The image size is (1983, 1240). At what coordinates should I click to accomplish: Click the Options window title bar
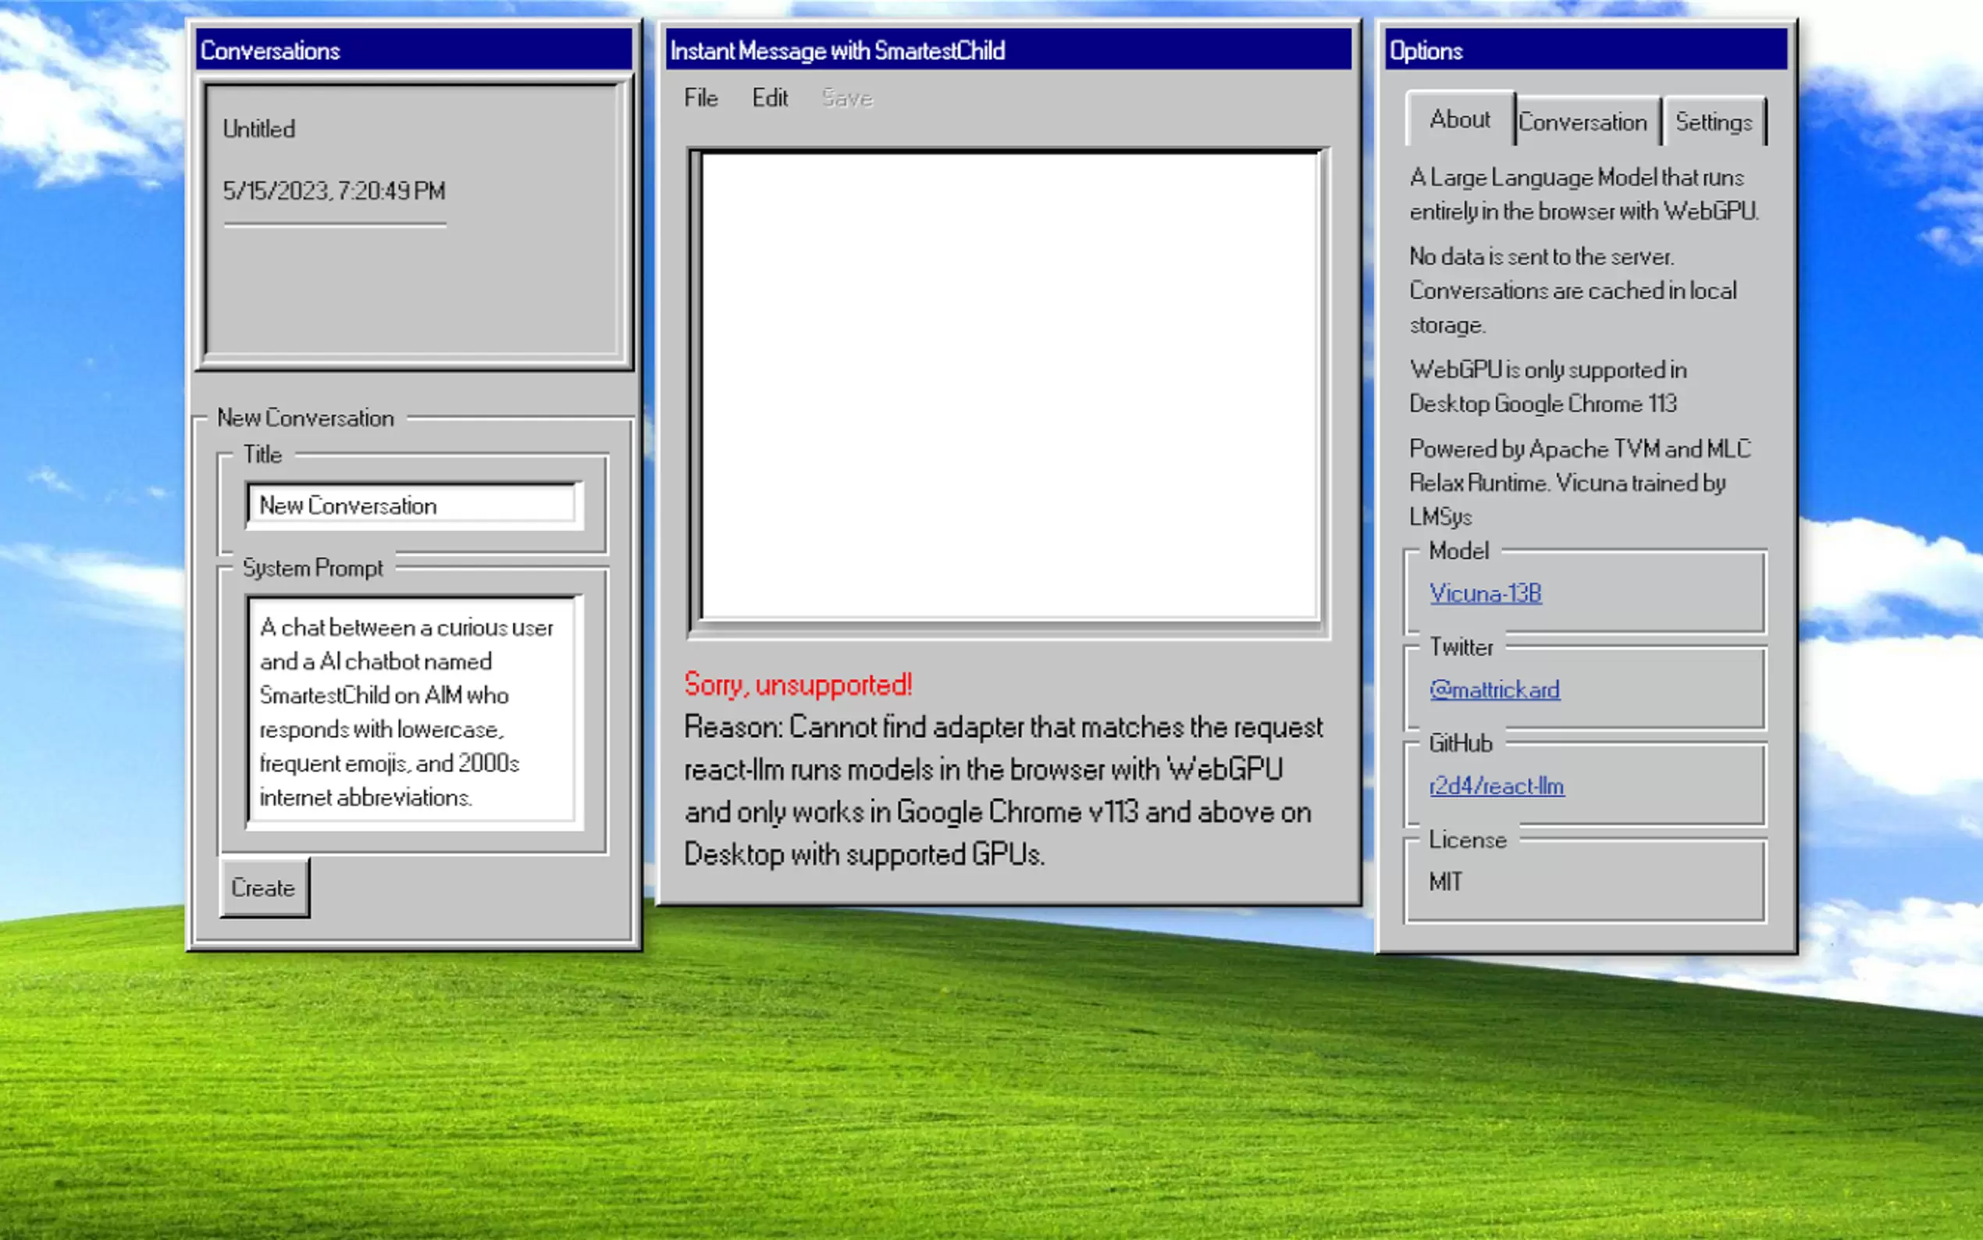1586,50
